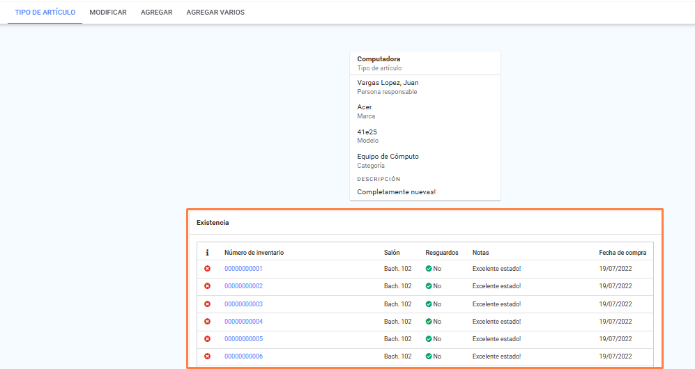Click the Equipo de Cómputo category value
This screenshot has width=695, height=369.
388,156
